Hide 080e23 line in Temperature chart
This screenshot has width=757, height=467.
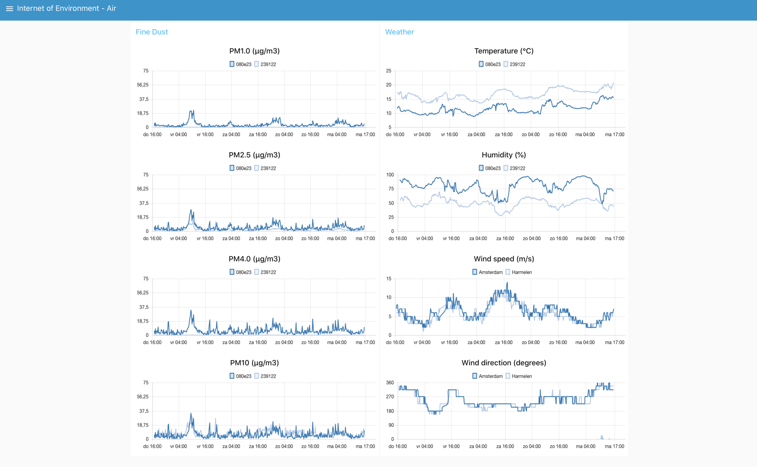click(x=489, y=64)
